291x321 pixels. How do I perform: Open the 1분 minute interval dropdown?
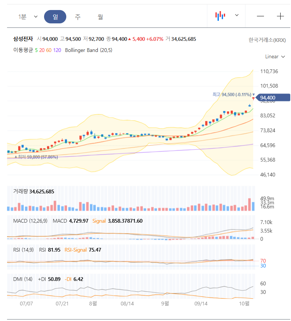coord(28,17)
